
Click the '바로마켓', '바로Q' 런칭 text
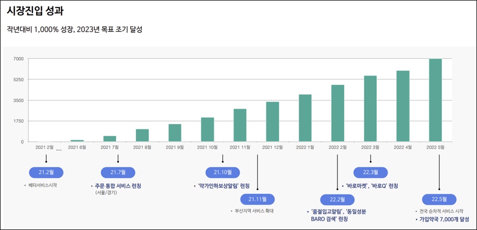point(372,186)
